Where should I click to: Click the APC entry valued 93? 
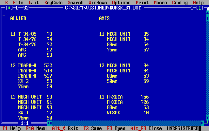22,55
